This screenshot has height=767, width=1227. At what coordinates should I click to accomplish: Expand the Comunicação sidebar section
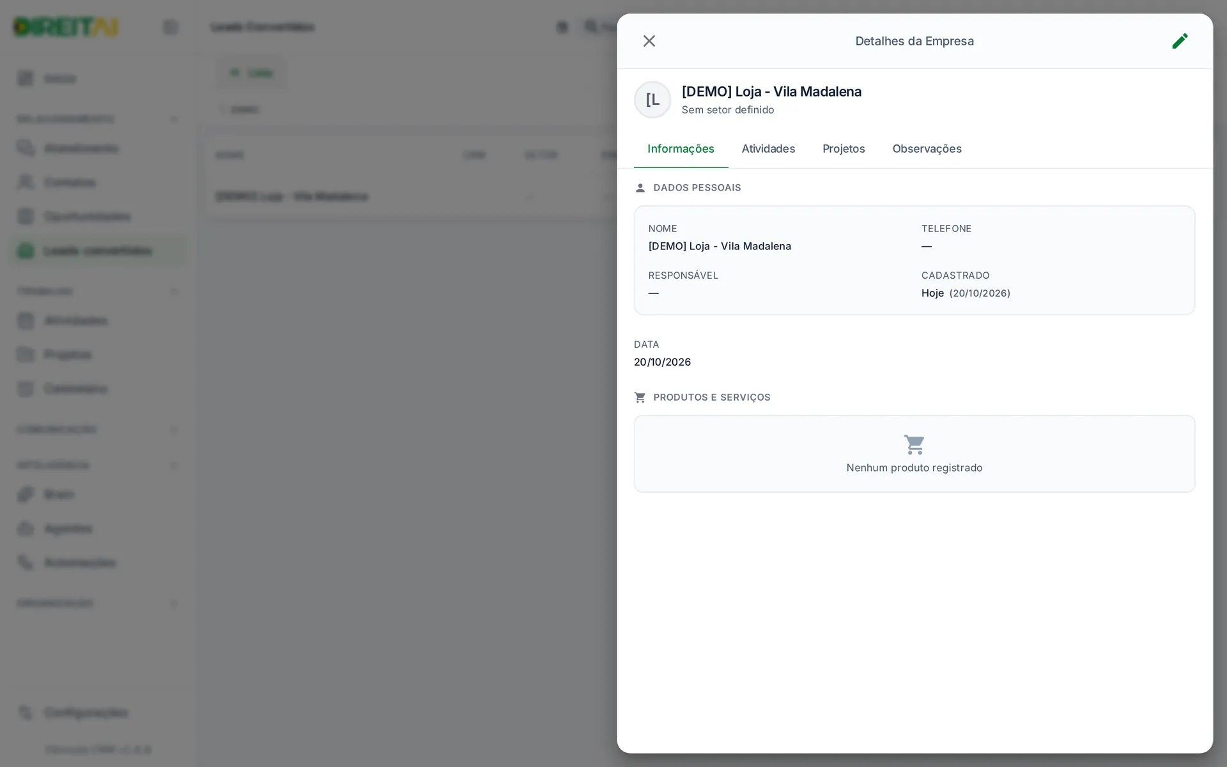pyautogui.click(x=174, y=430)
